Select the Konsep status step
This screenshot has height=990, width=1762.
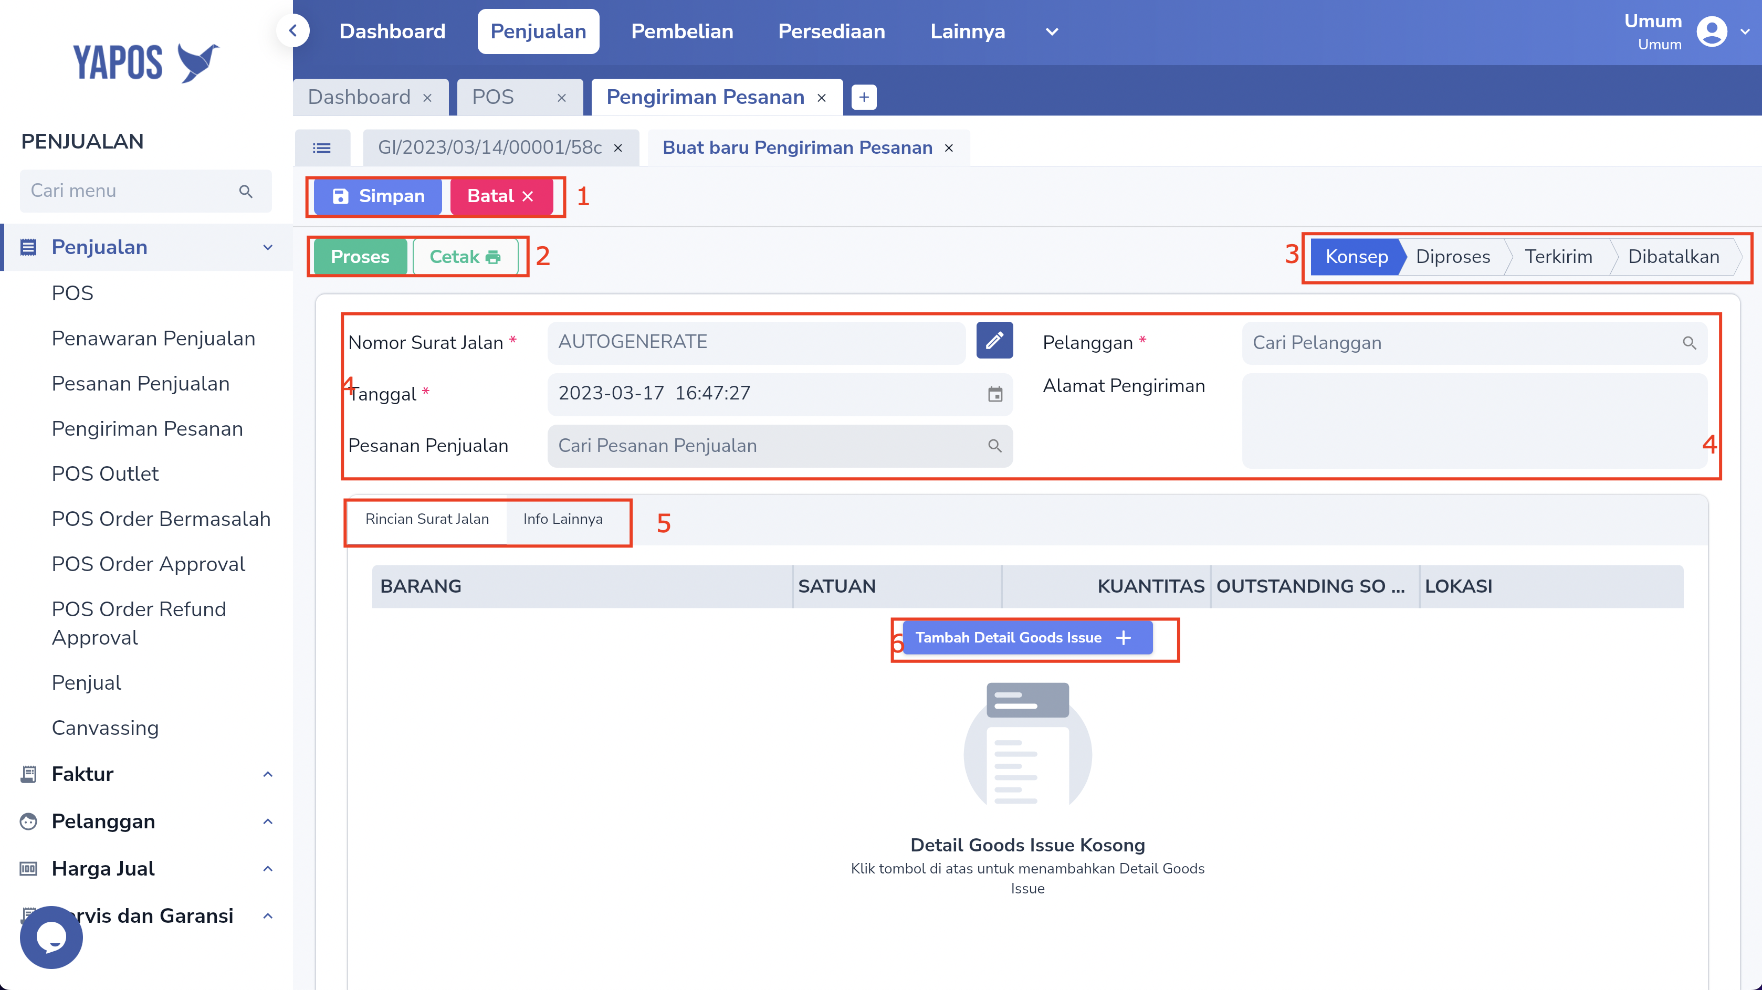1357,257
